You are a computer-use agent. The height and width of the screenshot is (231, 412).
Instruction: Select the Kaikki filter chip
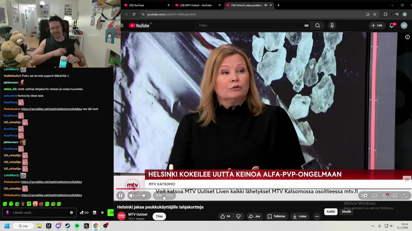click(x=331, y=211)
